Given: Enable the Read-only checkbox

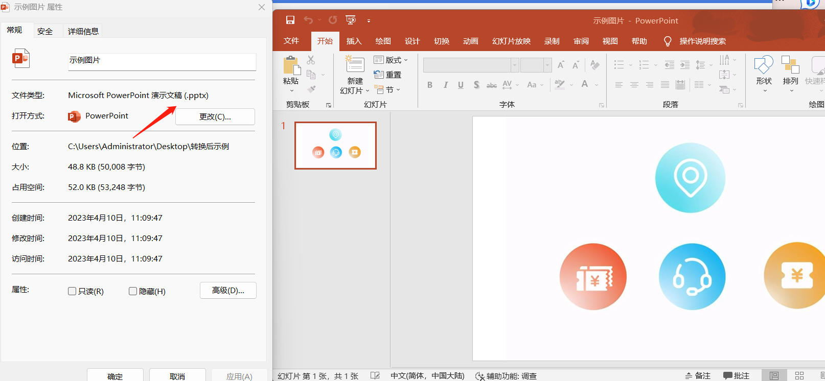Looking at the screenshot, I should coord(72,291).
